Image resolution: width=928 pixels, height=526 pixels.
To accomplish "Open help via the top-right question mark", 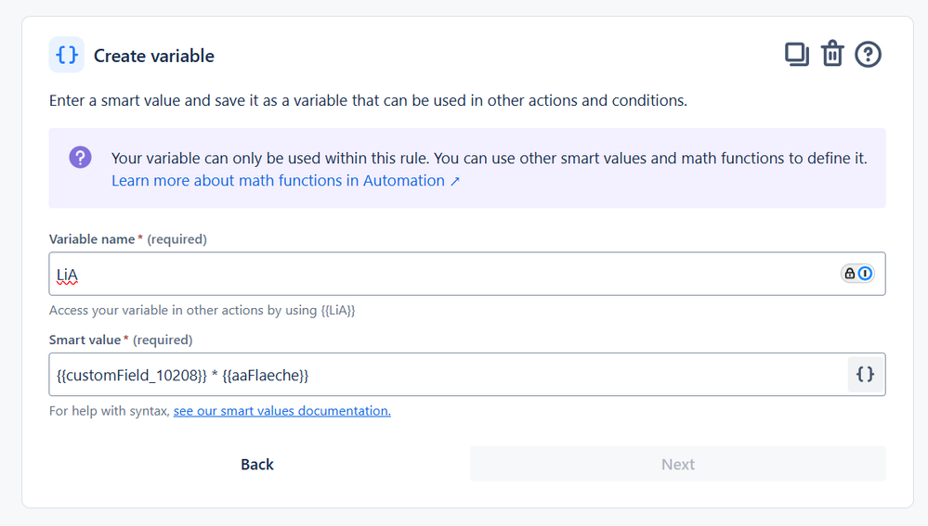I will tap(868, 55).
